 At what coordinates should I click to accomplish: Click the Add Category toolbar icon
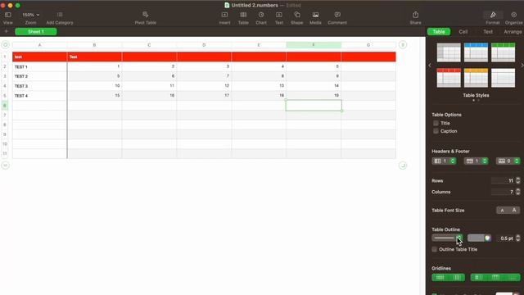click(x=60, y=15)
